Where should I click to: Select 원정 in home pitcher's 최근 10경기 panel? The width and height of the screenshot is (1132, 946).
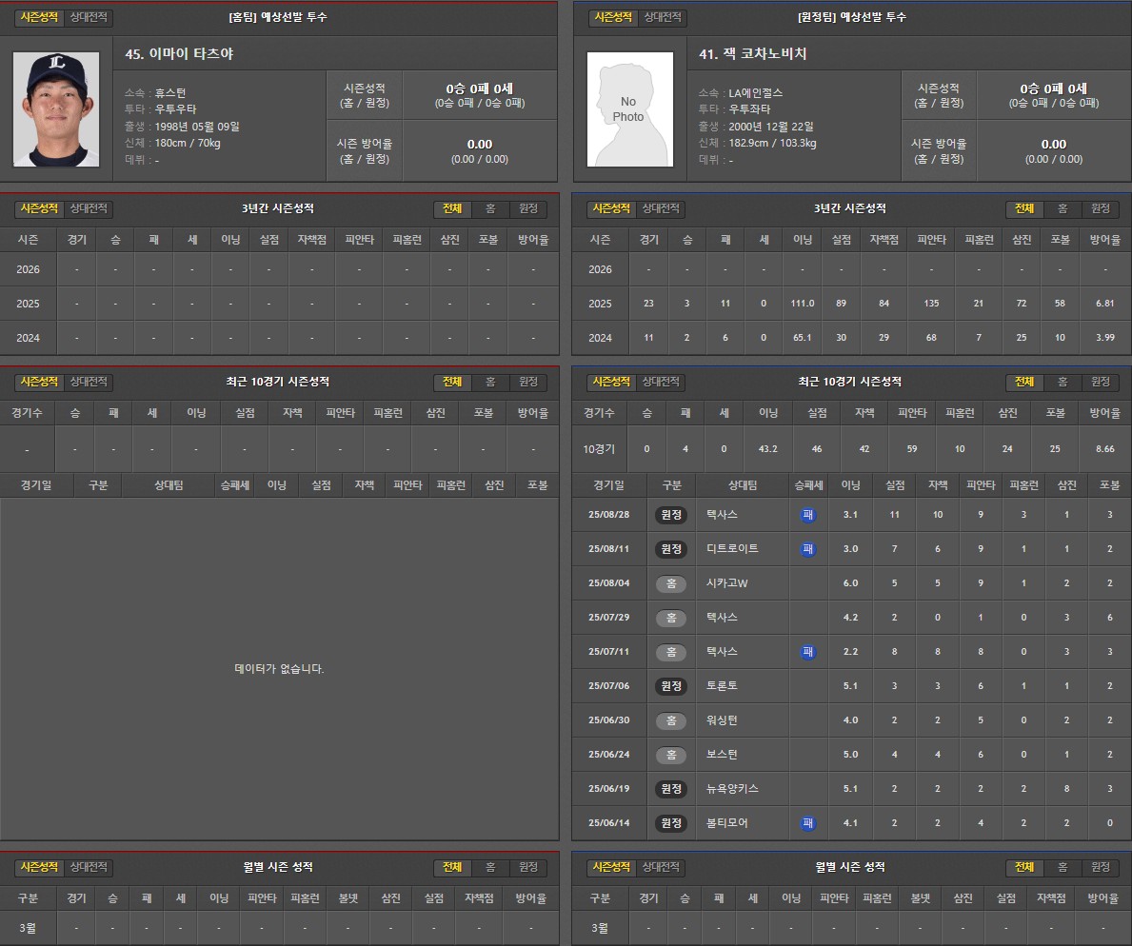pos(527,382)
